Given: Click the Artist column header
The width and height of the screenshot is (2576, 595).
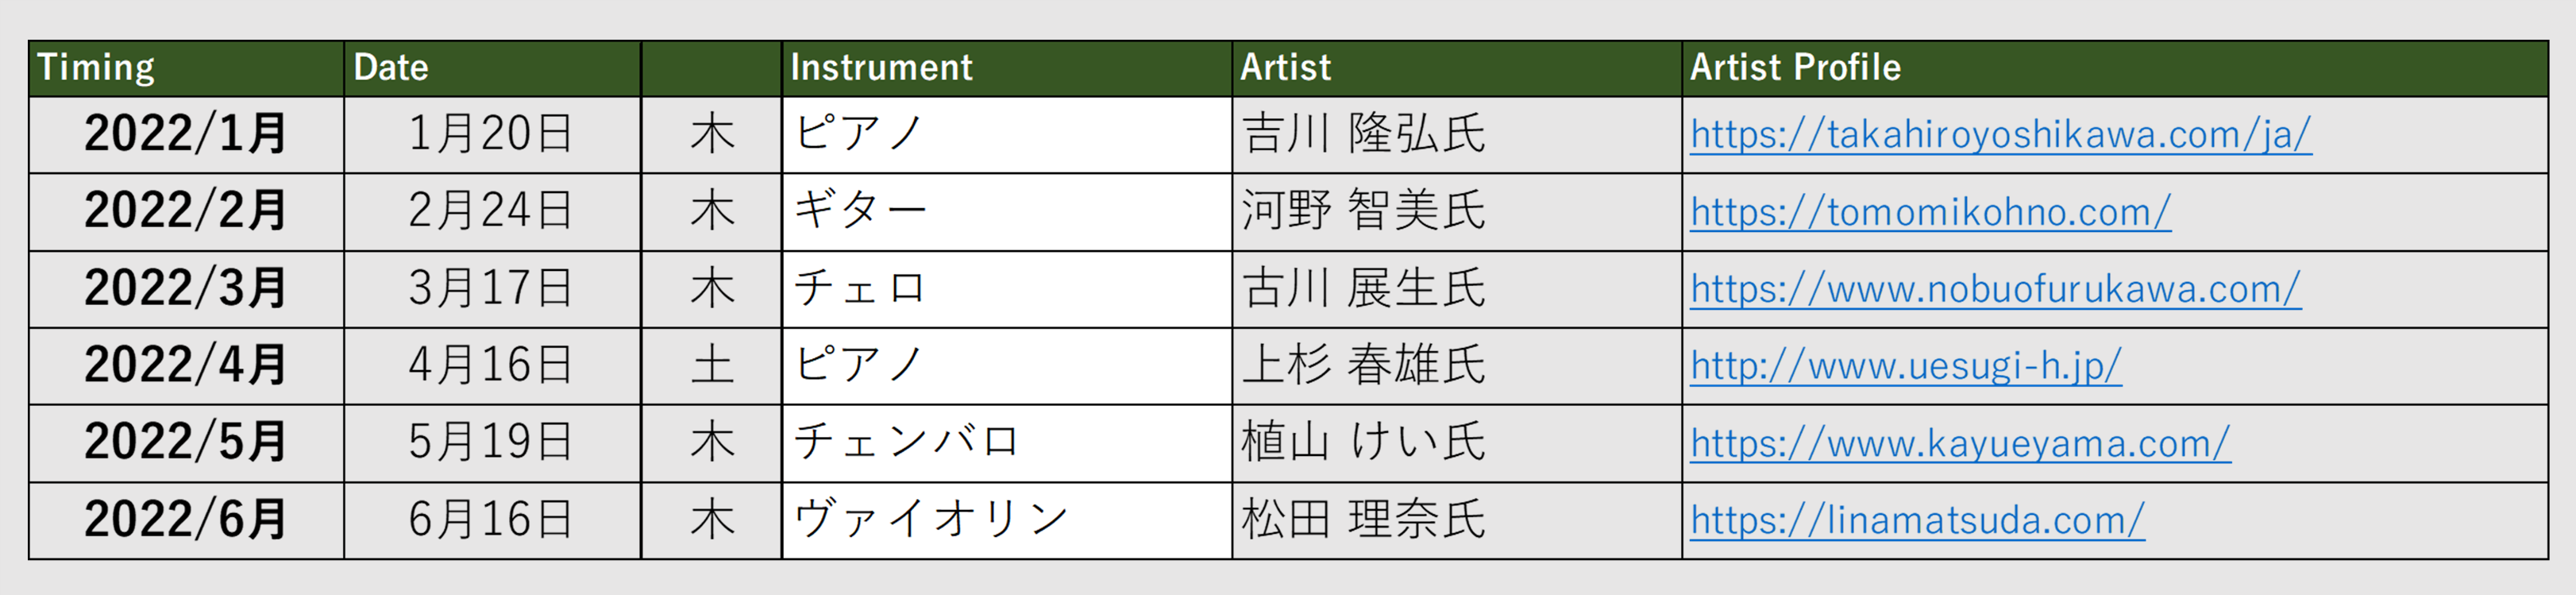Looking at the screenshot, I should click(x=1456, y=68).
